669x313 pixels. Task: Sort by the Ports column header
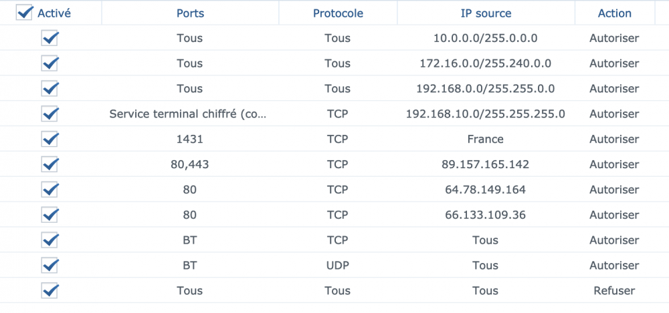click(x=190, y=13)
